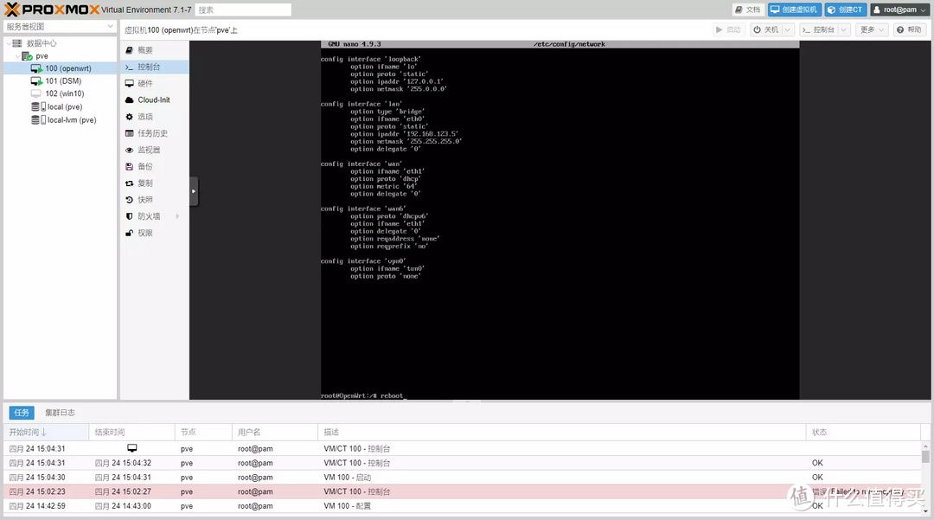Open the Snapshots history icon entry
This screenshot has height=520, width=934.
(x=154, y=200)
